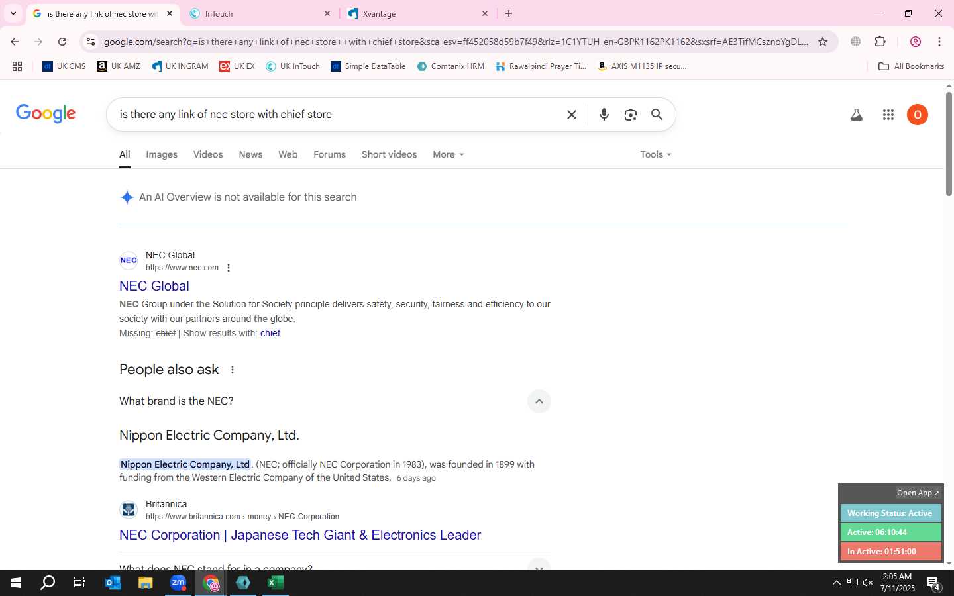The height and width of the screenshot is (596, 954).
Task: Search by image with camera lens icon
Action: [630, 115]
